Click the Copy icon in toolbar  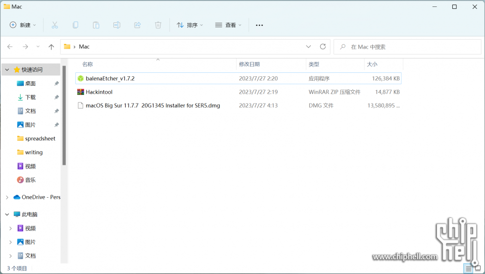click(x=75, y=25)
